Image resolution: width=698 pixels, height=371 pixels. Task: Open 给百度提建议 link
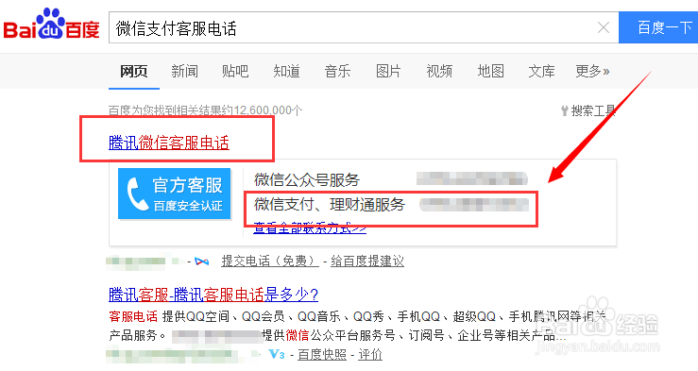coord(367,261)
